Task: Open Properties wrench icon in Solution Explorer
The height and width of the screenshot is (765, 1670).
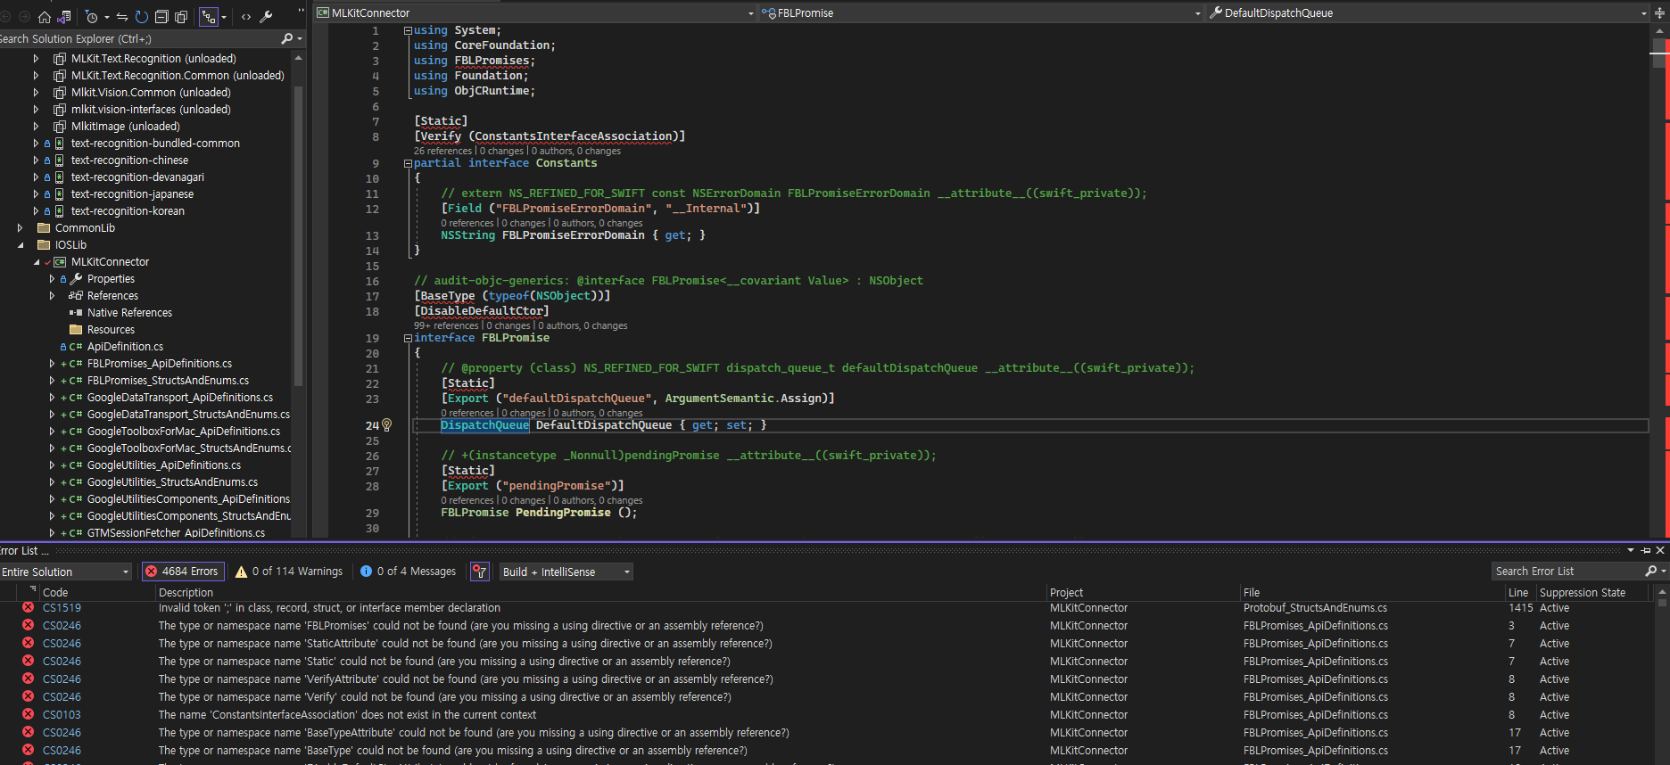Action: tap(266, 17)
